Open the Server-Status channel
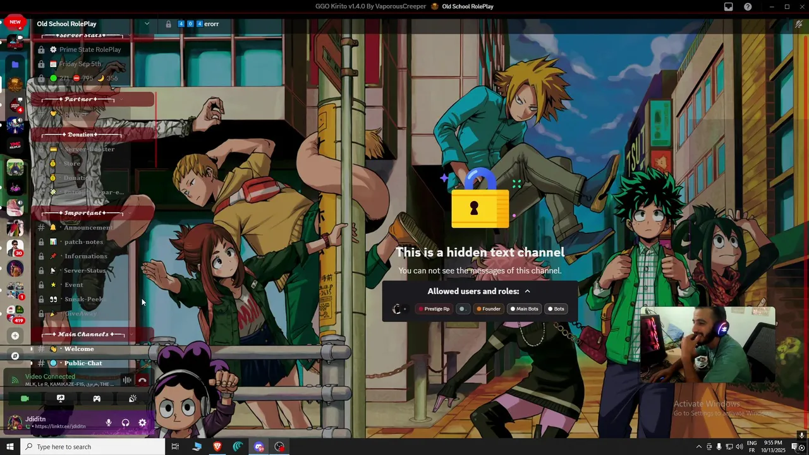Viewport: 809px width, 455px height. (85, 270)
